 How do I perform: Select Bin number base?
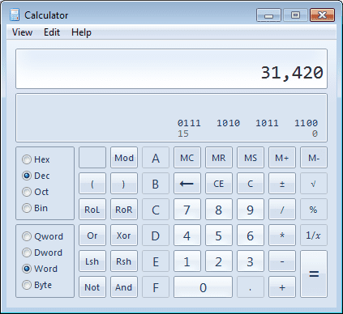coord(35,208)
